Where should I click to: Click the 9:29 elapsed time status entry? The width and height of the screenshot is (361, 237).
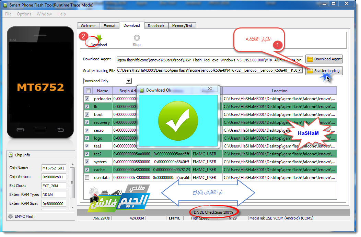coord(233,218)
